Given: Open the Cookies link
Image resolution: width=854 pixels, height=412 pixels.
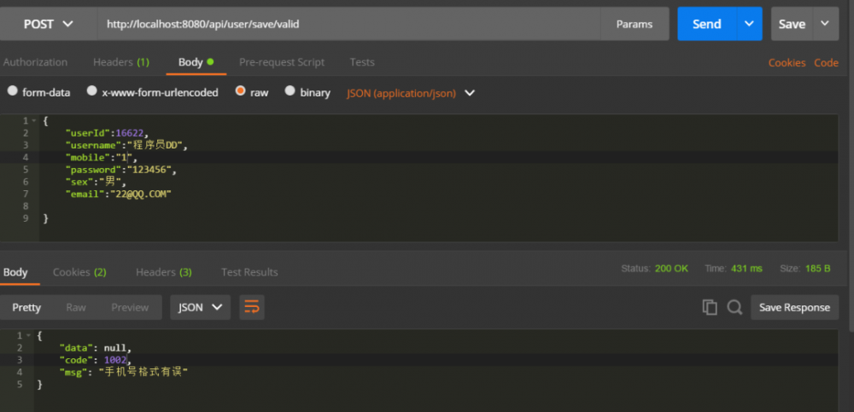Looking at the screenshot, I should 787,62.
